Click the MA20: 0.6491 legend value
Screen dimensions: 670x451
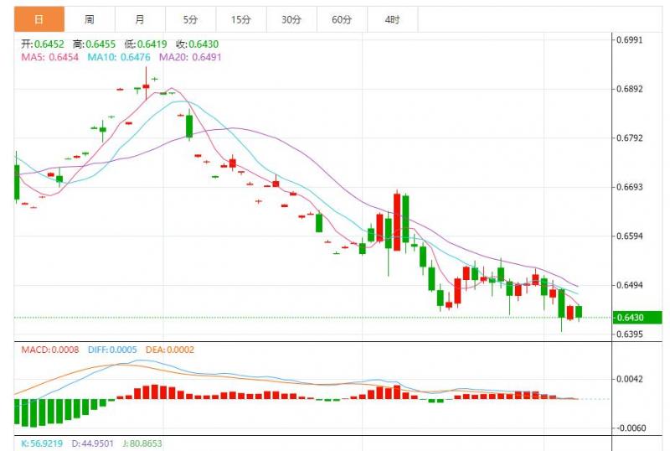tap(190, 57)
